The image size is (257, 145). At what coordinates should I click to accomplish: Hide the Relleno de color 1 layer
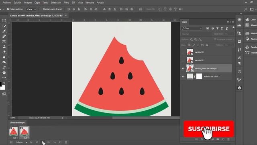[183, 77]
